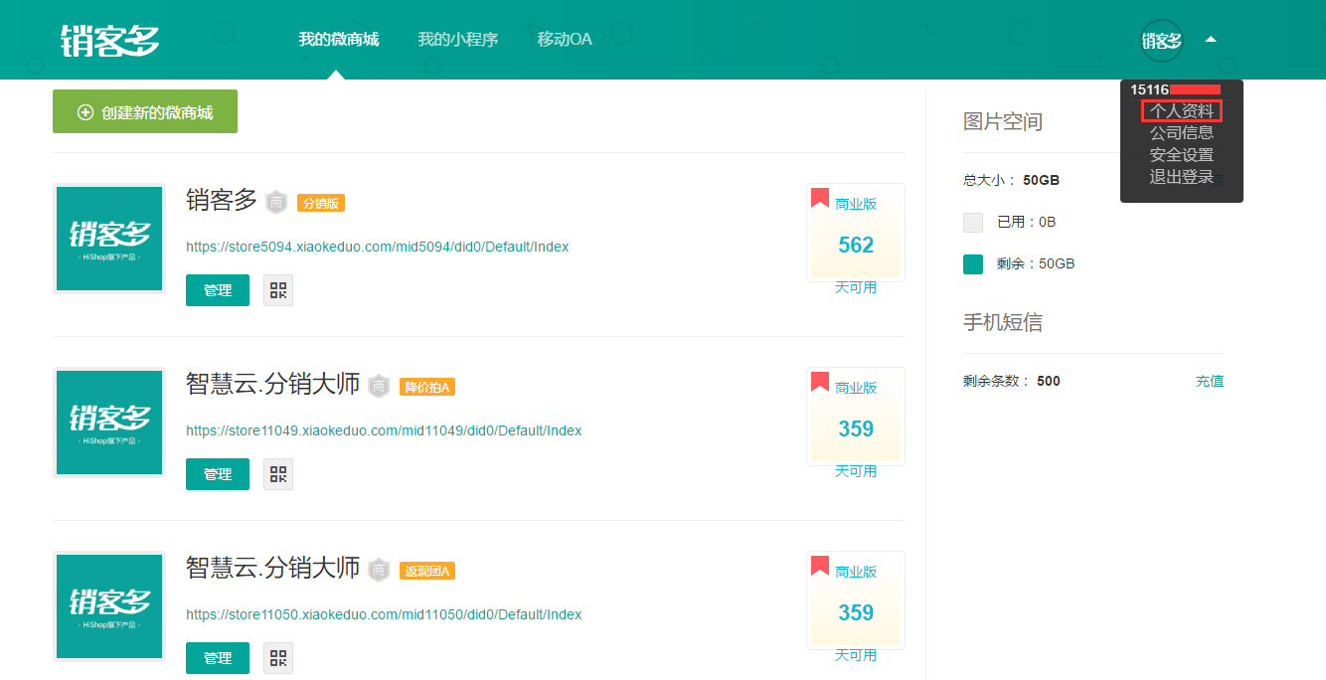The image size is (1326, 680).
Task: Click the 562 days remaining value
Action: pyautogui.click(x=856, y=246)
